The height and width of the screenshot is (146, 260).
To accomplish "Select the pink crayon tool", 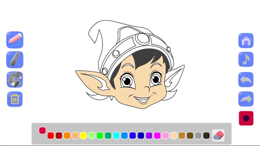I will [x=15, y=40].
